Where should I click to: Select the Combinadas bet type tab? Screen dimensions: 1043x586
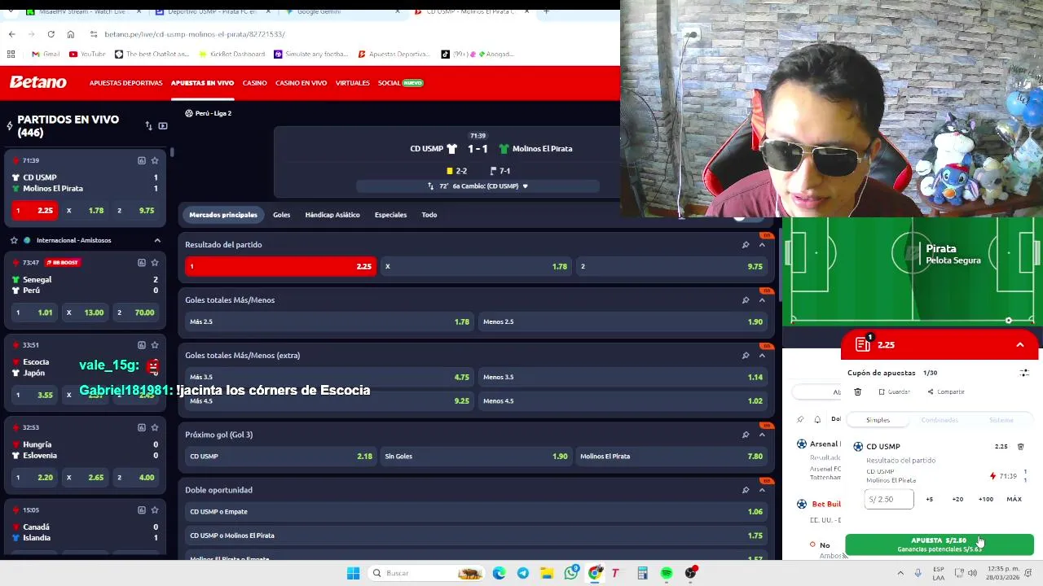(x=940, y=420)
